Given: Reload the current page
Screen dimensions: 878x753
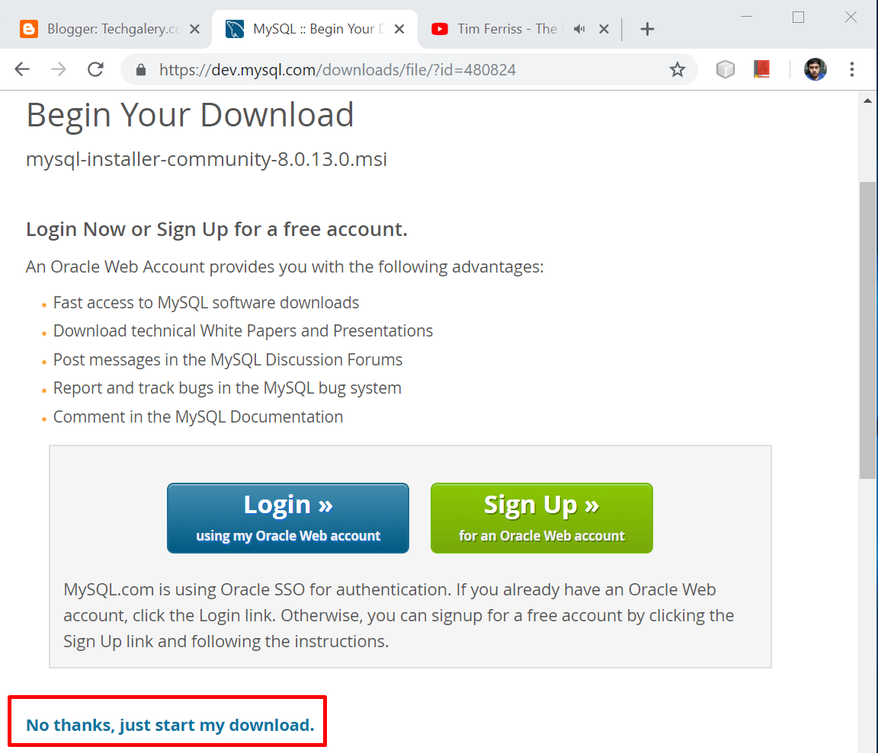Looking at the screenshot, I should tap(95, 69).
